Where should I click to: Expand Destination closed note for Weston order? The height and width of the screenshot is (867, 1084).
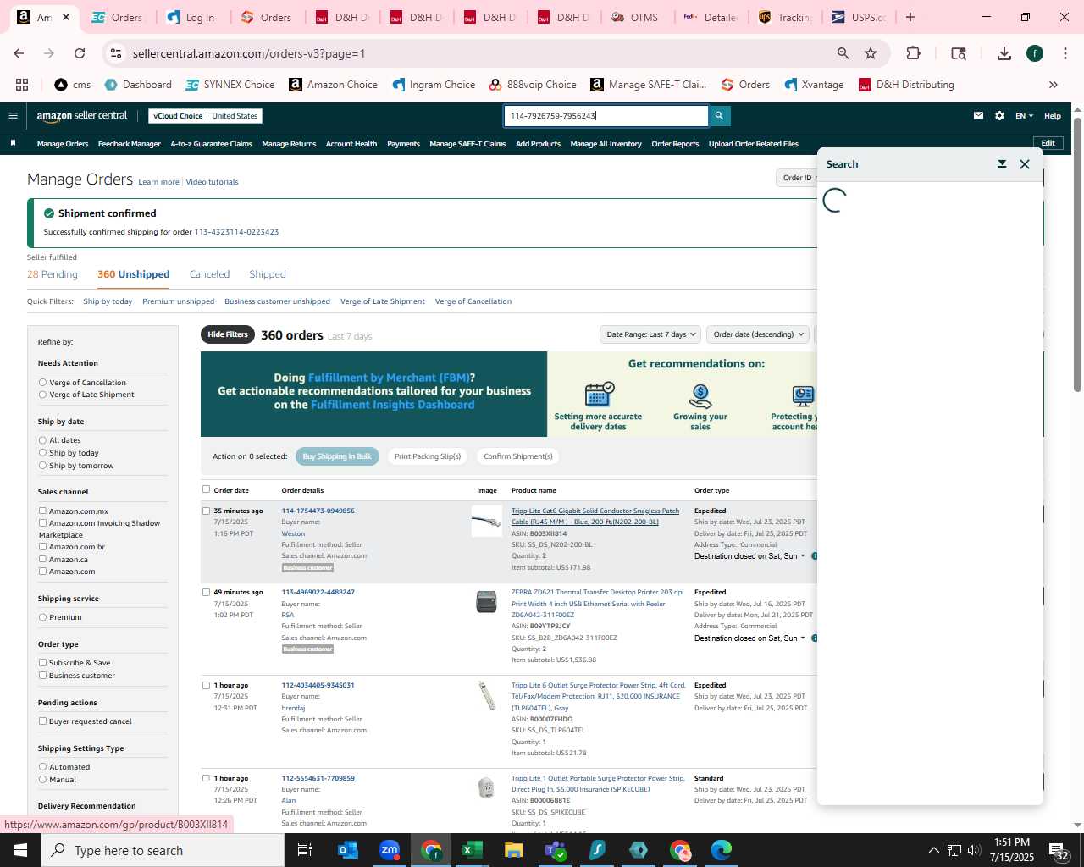point(749,556)
